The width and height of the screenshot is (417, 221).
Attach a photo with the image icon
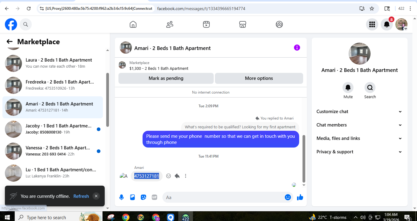click(x=132, y=197)
